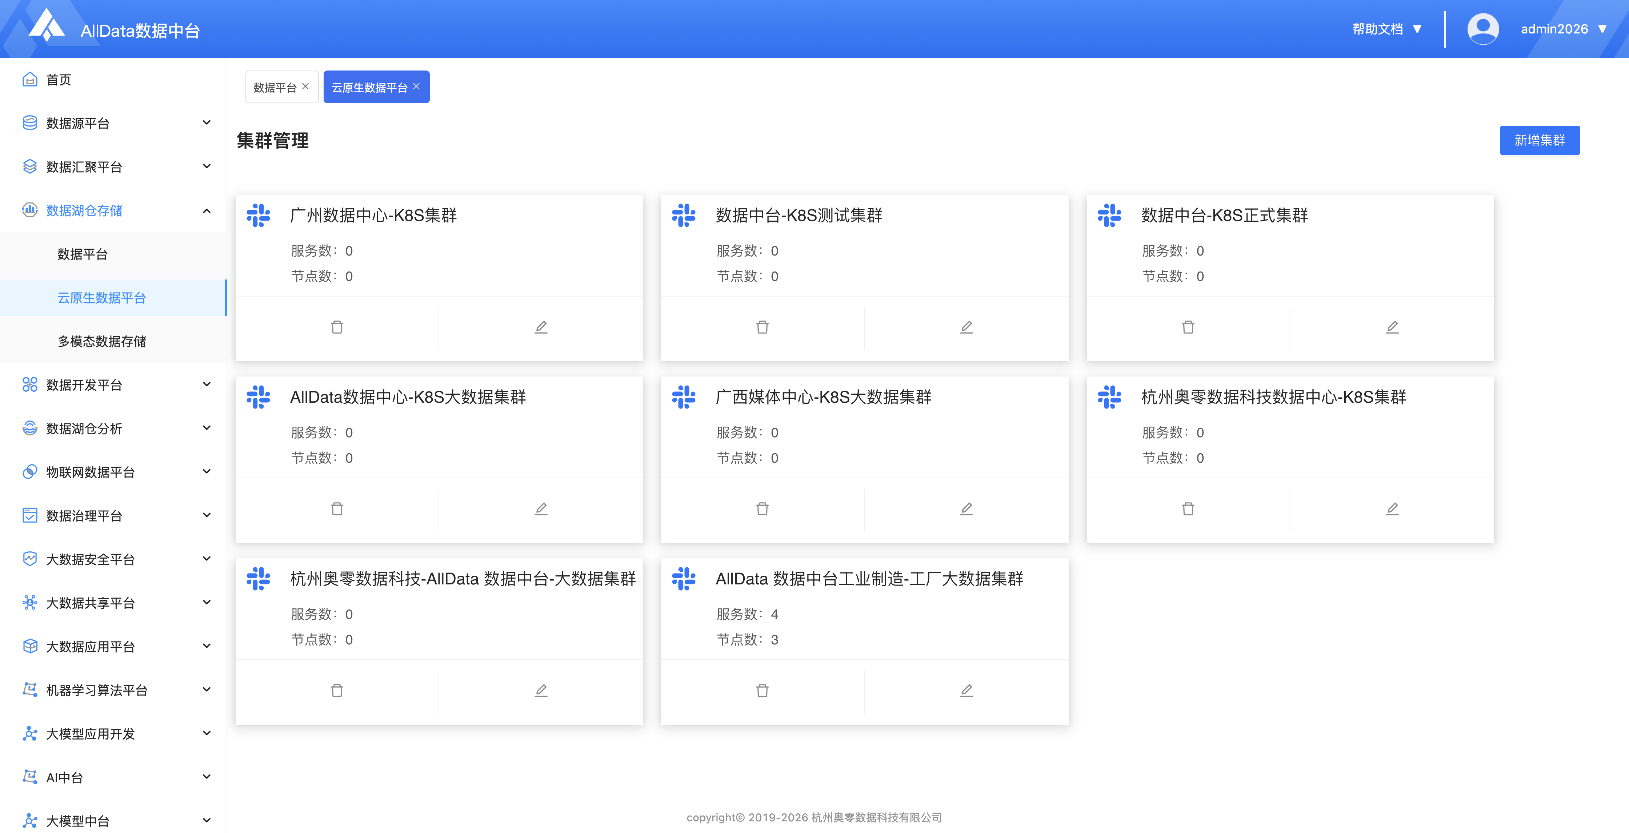Open the 大模型中台 menu item
The image size is (1629, 833).
[x=113, y=821]
